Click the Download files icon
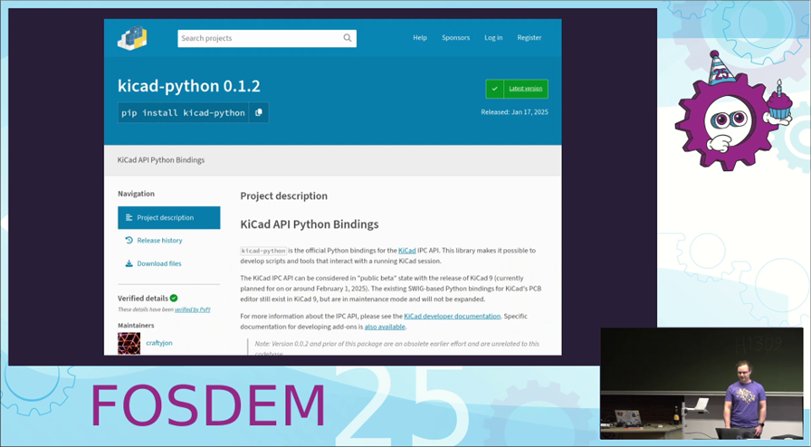The image size is (811, 447). tap(129, 263)
